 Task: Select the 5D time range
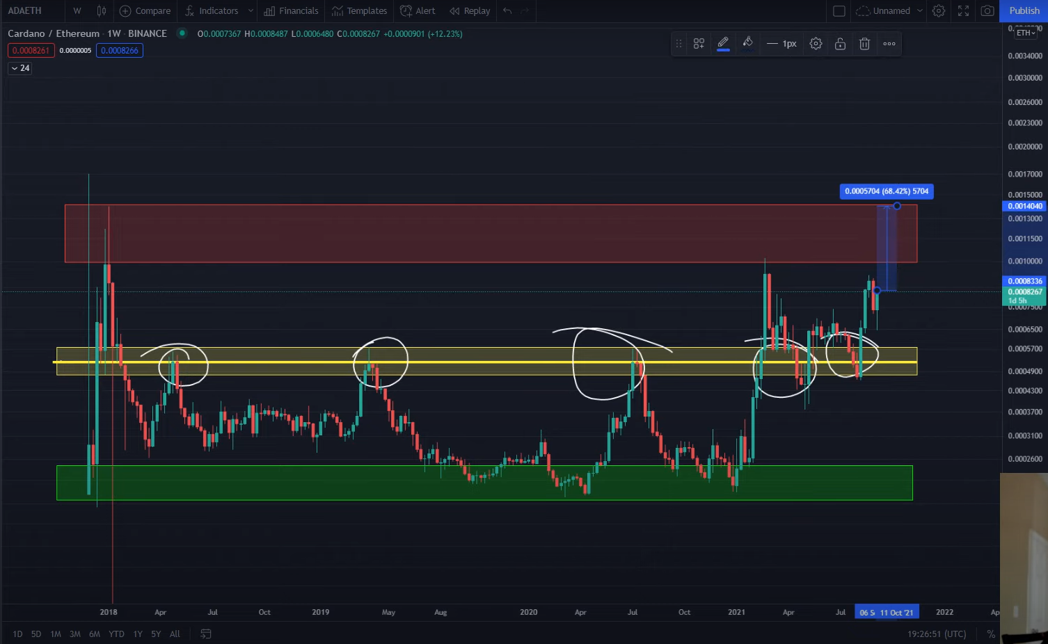pyautogui.click(x=36, y=634)
